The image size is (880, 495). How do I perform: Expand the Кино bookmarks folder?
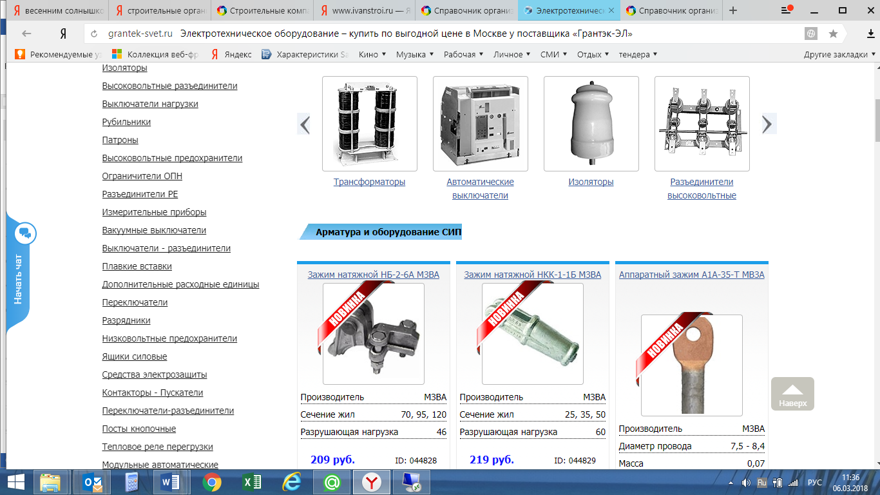372,54
